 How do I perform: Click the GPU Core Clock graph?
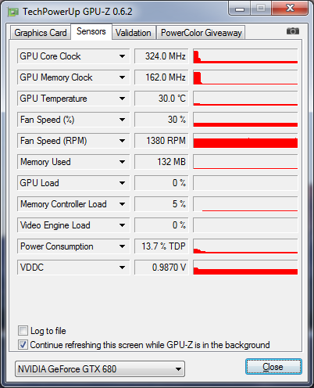pos(245,56)
